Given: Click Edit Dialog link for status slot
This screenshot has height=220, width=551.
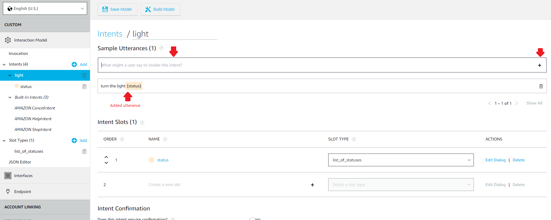Looking at the screenshot, I should (495, 160).
